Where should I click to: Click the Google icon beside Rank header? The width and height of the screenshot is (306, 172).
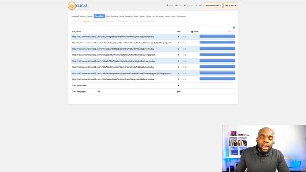(192, 32)
